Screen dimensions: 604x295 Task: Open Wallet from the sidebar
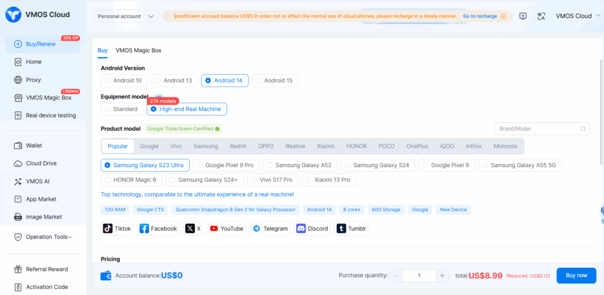(34, 145)
